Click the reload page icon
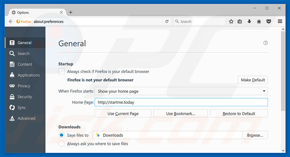This screenshot has width=290, height=157. (x=167, y=22)
